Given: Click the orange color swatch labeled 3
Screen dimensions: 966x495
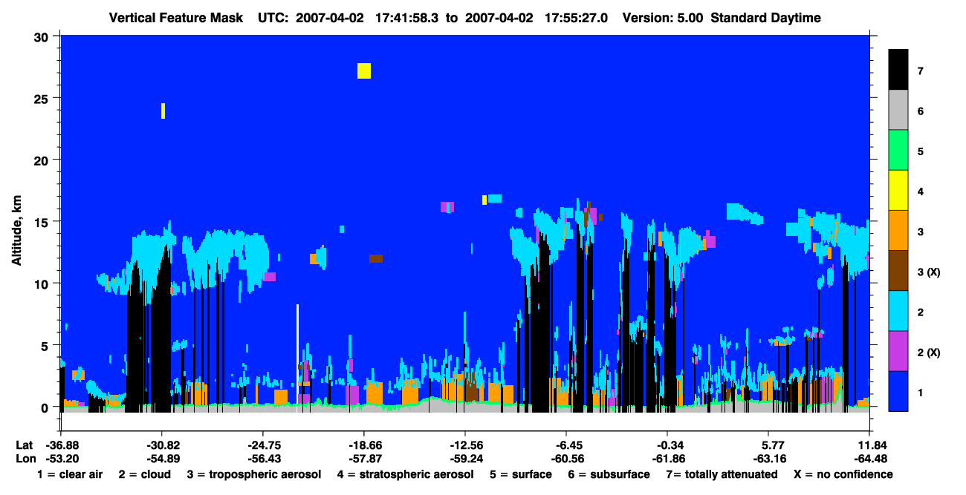Looking at the screenshot, I should (x=898, y=230).
